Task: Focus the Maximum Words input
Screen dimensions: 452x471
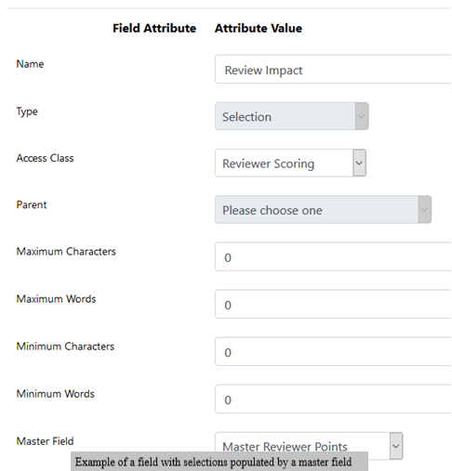Action: [x=333, y=305]
